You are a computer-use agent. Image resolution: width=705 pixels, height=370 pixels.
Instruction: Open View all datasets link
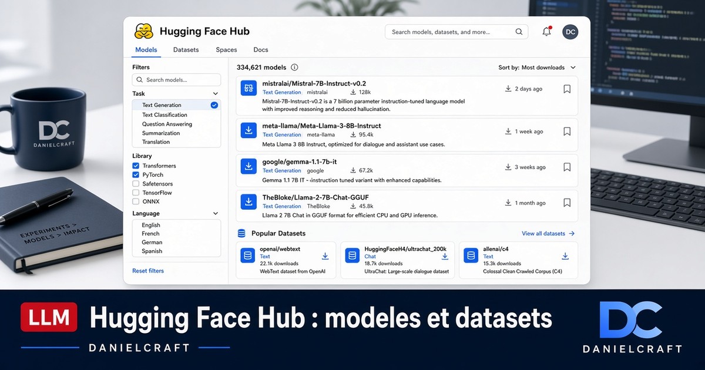(548, 233)
